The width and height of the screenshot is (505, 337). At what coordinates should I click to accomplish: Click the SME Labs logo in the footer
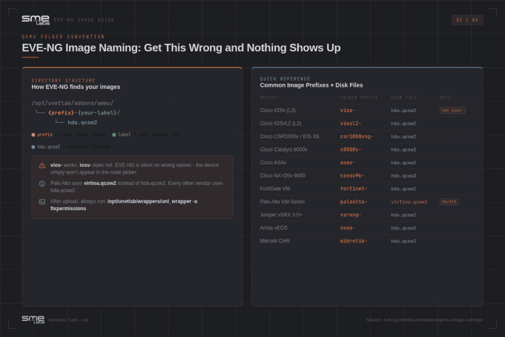click(x=33, y=320)
